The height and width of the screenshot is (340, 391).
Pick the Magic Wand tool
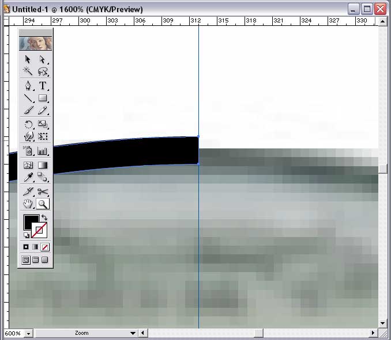(x=28, y=71)
